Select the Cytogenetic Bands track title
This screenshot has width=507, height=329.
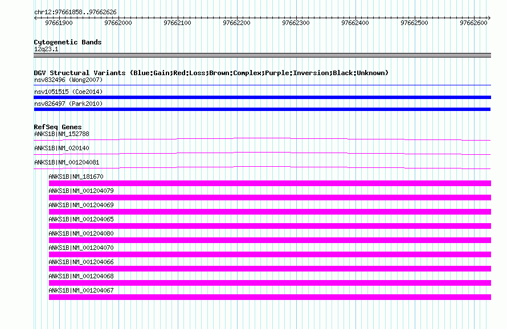pos(68,42)
